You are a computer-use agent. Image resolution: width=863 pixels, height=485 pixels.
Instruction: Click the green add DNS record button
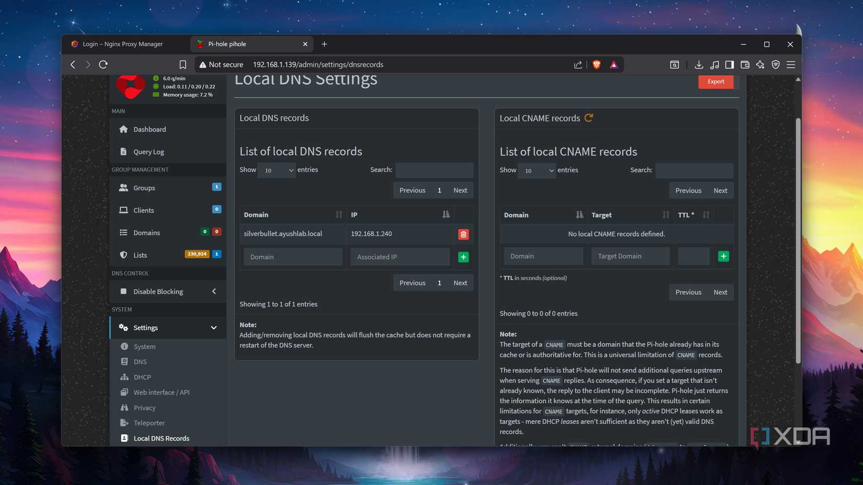tap(463, 257)
